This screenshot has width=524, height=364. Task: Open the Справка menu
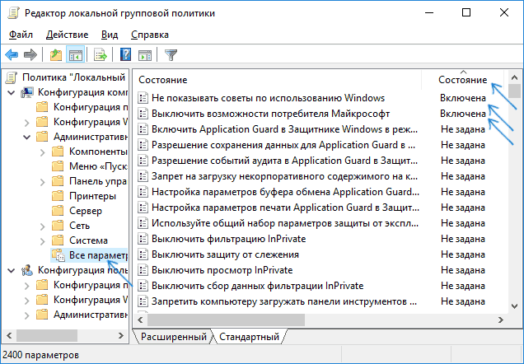(x=150, y=35)
